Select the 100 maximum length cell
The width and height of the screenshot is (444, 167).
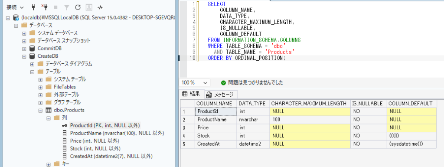[310, 119]
